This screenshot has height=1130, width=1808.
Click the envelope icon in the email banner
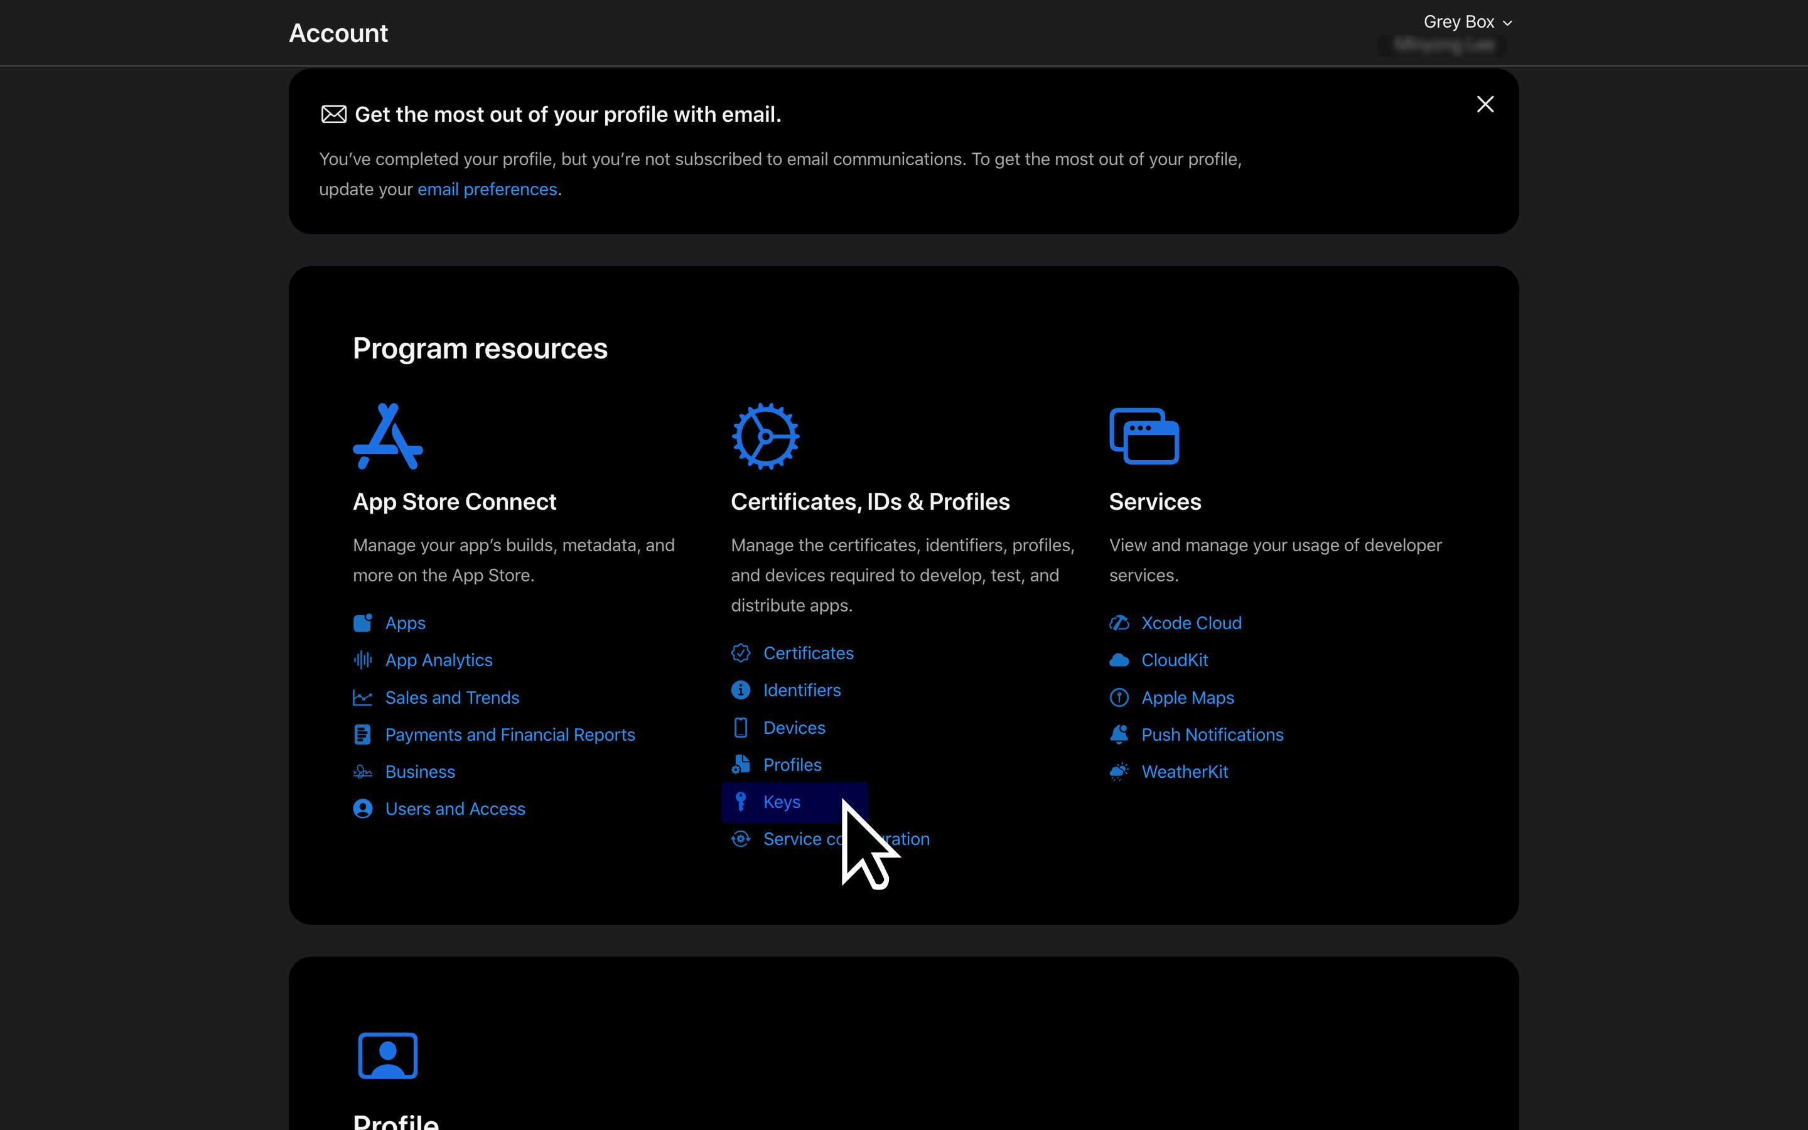coord(333,114)
